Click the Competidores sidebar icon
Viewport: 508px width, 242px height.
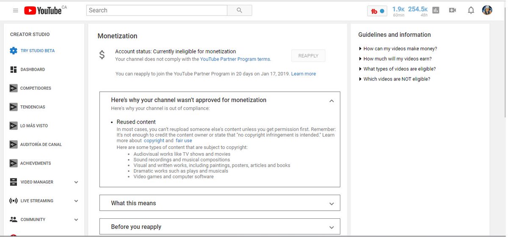[13, 88]
